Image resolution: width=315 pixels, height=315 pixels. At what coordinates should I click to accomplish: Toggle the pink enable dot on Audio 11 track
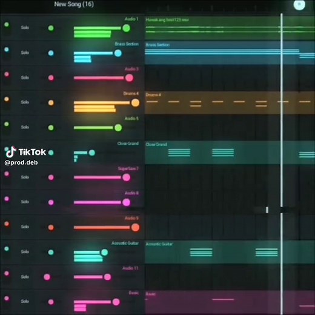point(7,273)
